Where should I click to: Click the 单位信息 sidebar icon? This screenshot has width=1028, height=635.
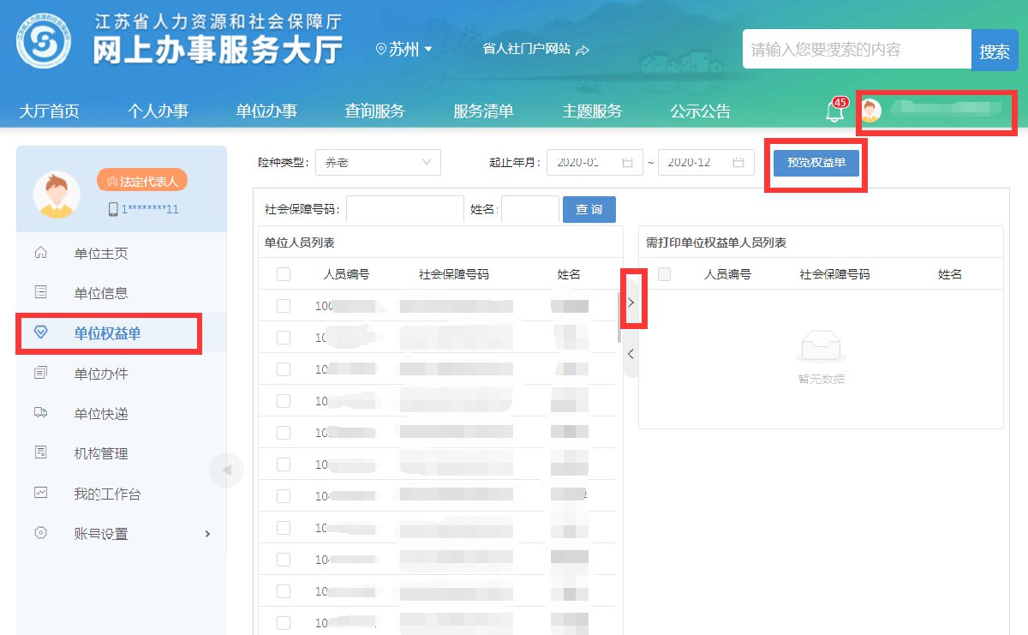coord(40,293)
